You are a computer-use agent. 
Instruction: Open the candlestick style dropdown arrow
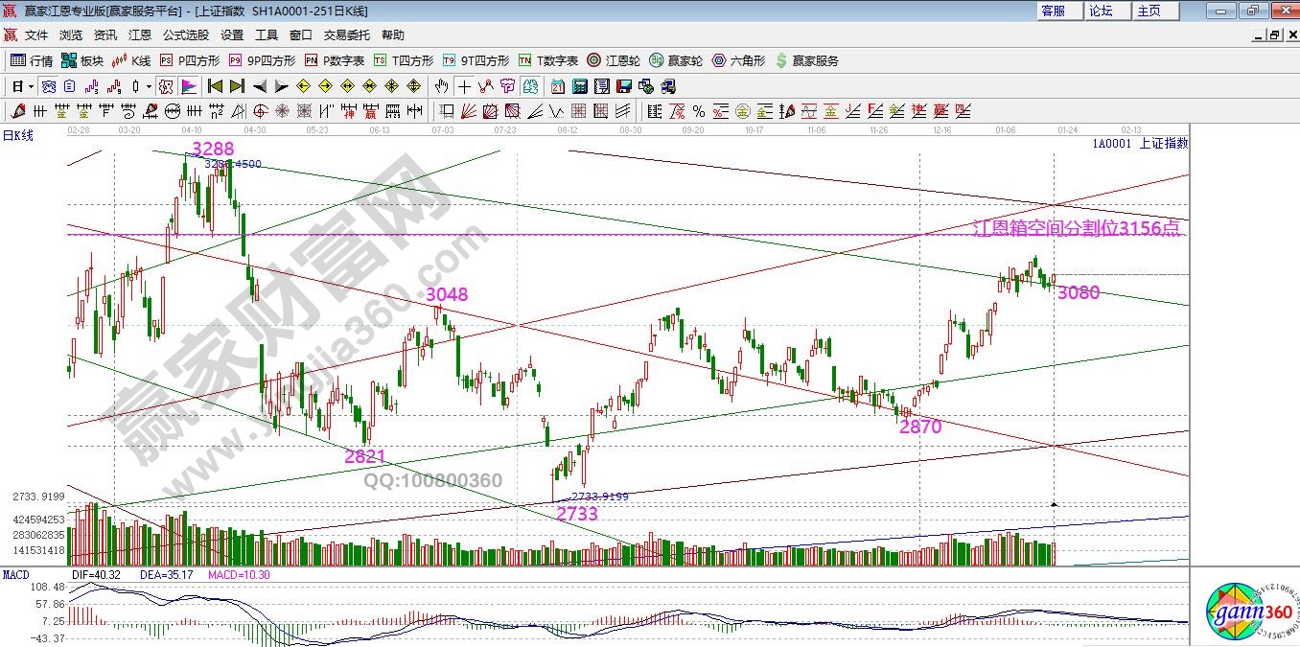[149, 86]
